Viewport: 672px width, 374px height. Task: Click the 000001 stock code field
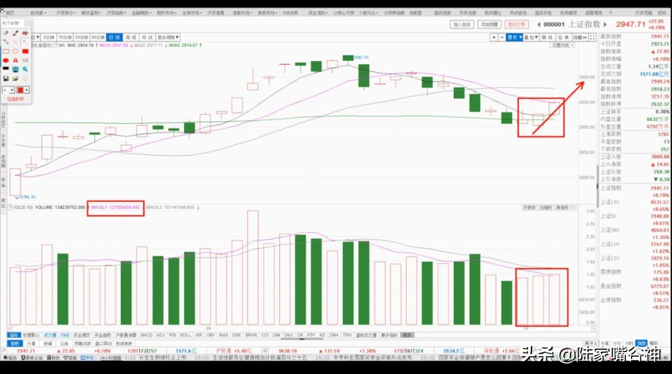(x=554, y=24)
